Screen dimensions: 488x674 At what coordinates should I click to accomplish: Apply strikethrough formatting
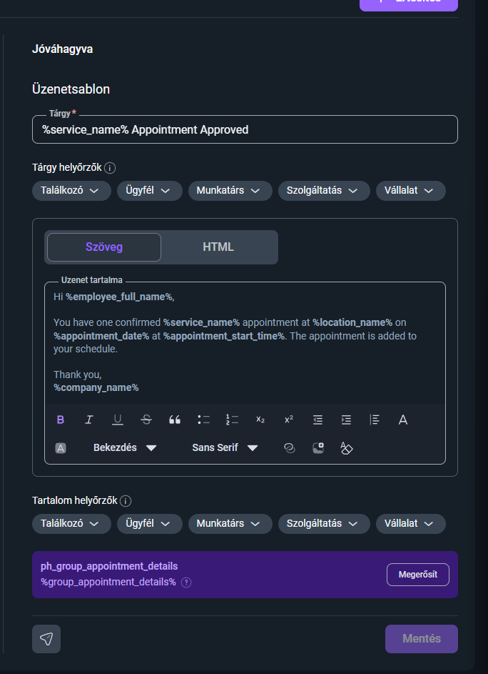pyautogui.click(x=146, y=420)
